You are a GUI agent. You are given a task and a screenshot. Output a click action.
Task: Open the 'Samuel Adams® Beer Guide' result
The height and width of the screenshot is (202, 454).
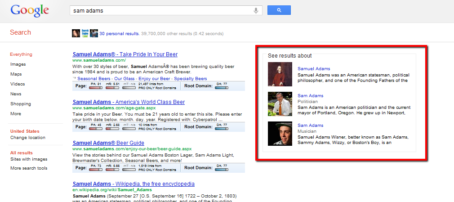click(108, 143)
